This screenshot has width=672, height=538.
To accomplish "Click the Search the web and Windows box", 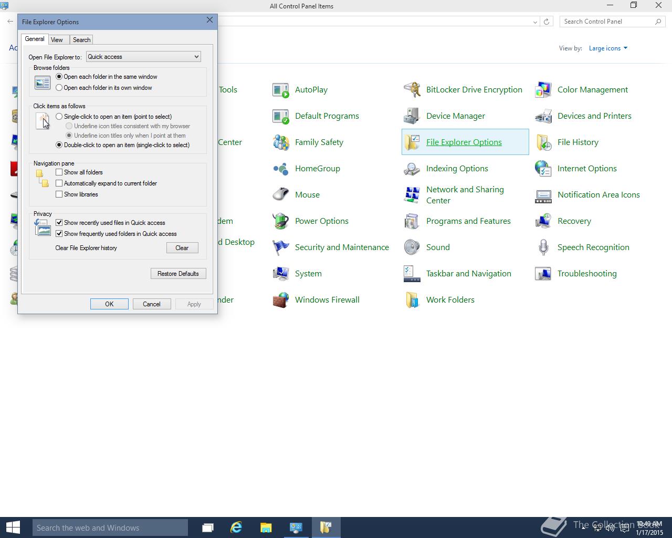I will coord(110,527).
